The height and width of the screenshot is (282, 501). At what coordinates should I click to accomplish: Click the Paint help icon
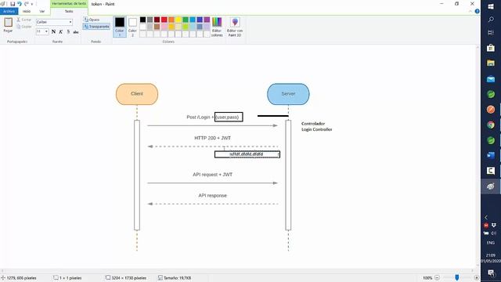point(477,11)
